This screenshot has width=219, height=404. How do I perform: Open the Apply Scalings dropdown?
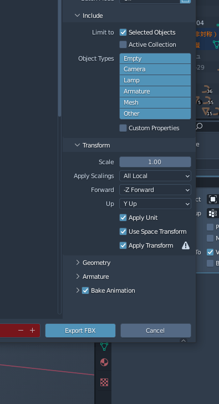click(155, 176)
